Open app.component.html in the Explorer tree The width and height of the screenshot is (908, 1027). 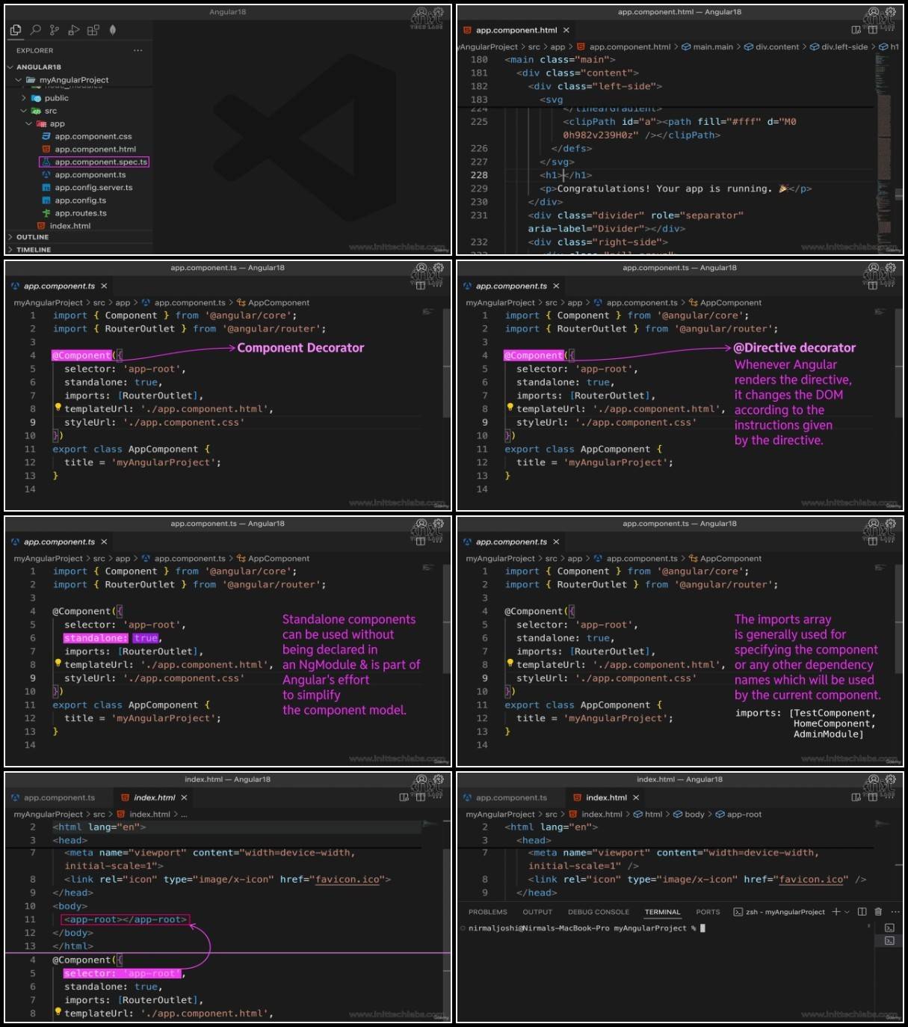click(95, 149)
